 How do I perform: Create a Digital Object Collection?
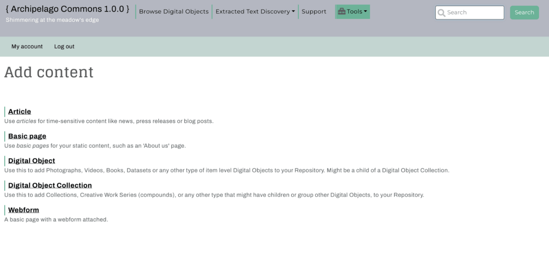50,185
